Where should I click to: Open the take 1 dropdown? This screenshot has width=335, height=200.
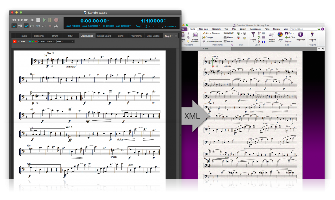[x=65, y=42]
